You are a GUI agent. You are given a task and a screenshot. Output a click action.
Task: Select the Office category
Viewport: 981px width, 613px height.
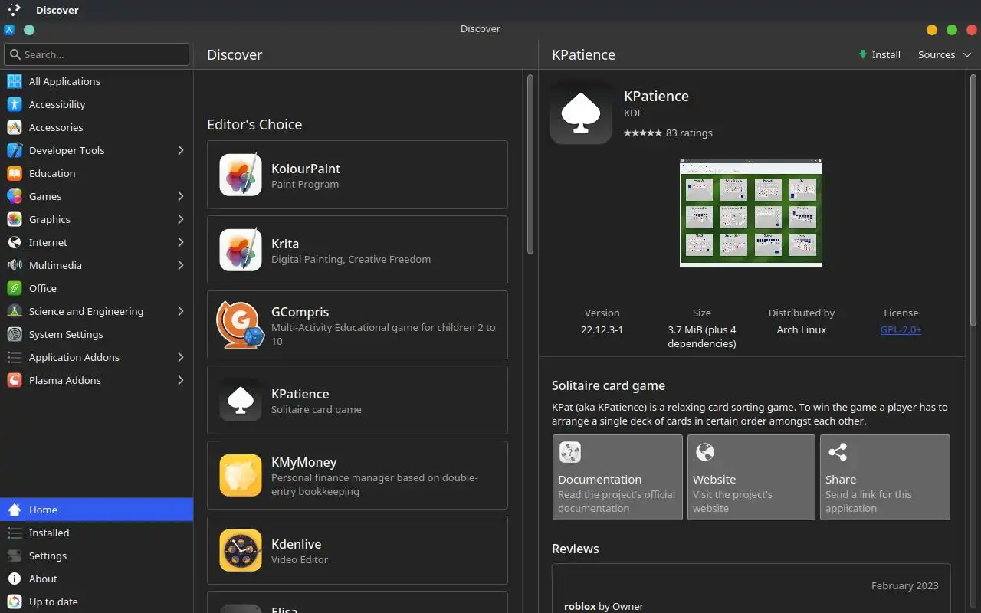pyautogui.click(x=97, y=288)
